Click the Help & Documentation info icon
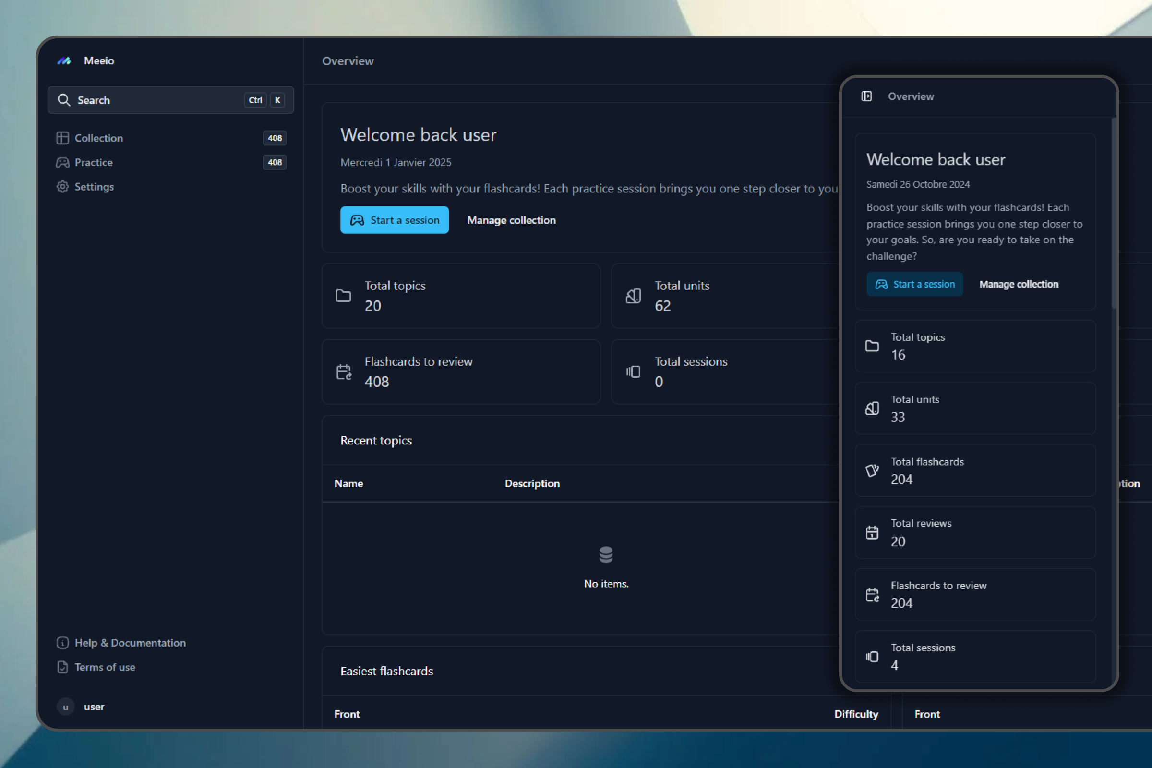The image size is (1152, 768). tap(62, 643)
